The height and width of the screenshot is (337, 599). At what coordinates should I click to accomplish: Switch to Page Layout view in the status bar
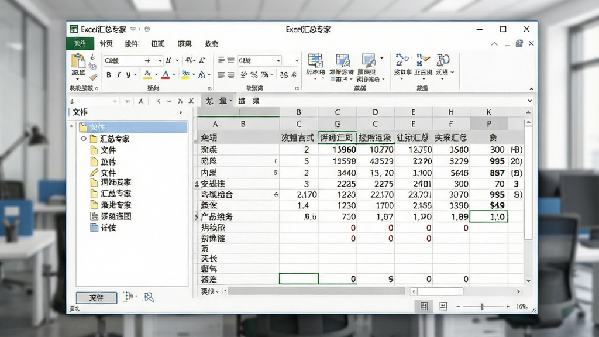[443, 306]
